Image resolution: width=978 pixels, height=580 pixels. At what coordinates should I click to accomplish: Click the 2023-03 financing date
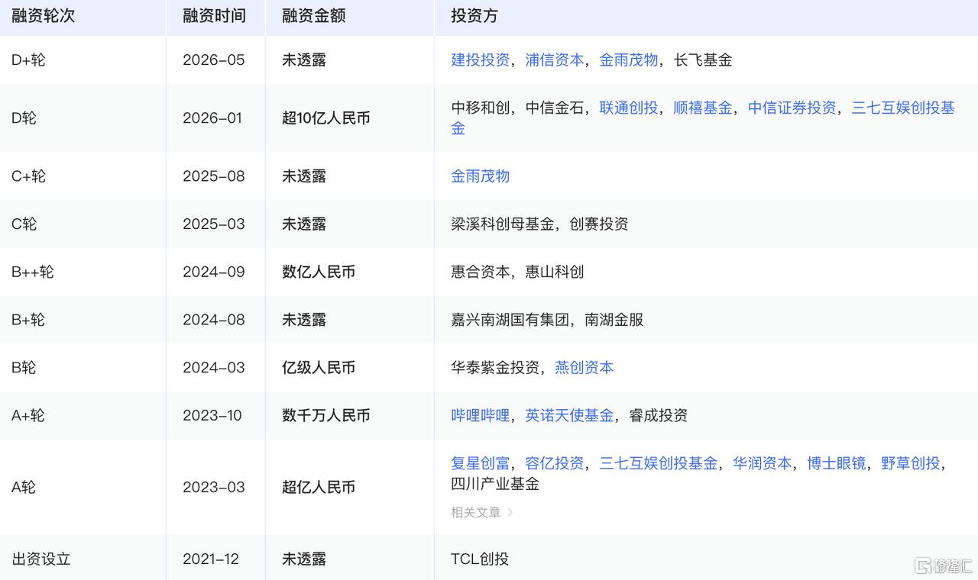pyautogui.click(x=214, y=487)
